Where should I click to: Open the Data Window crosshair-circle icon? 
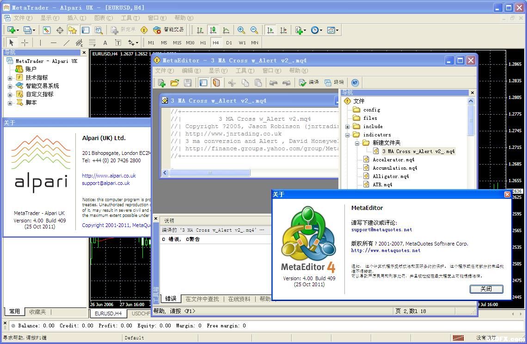60,30
